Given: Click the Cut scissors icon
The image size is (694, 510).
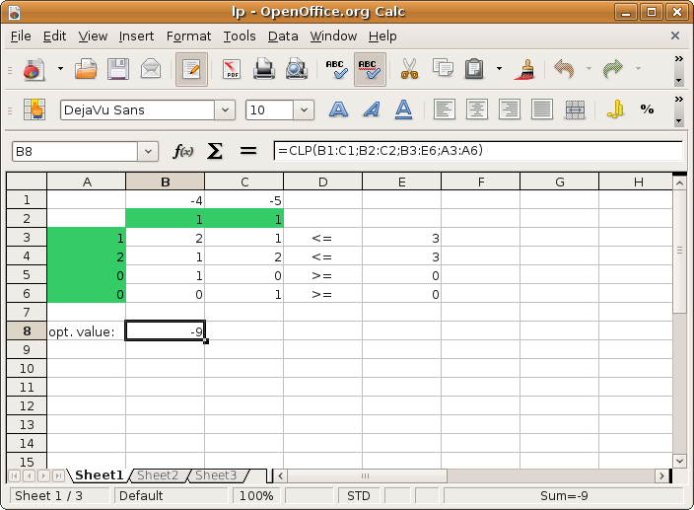Looking at the screenshot, I should coord(409,69).
